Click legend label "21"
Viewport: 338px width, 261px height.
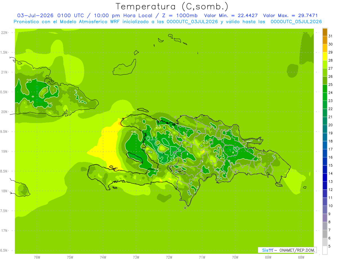(x=331, y=117)
